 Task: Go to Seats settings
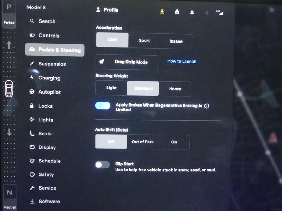(41, 134)
